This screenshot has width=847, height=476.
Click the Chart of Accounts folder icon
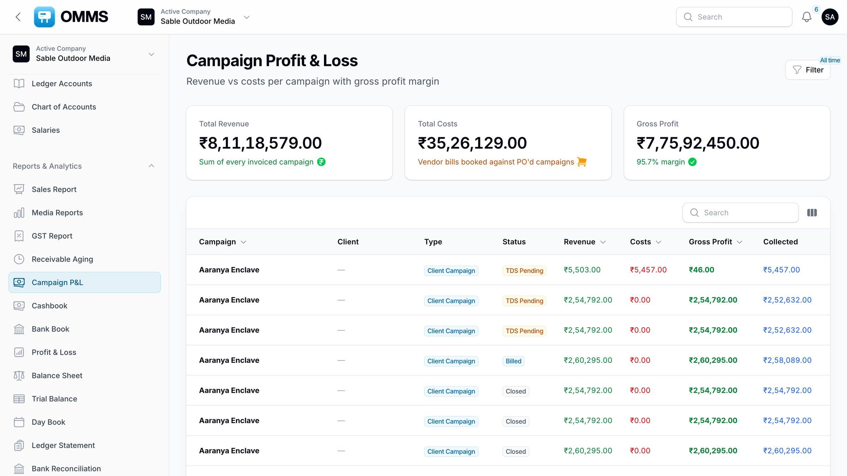point(19,107)
